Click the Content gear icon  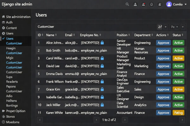pyautogui.click(x=3, y=28)
